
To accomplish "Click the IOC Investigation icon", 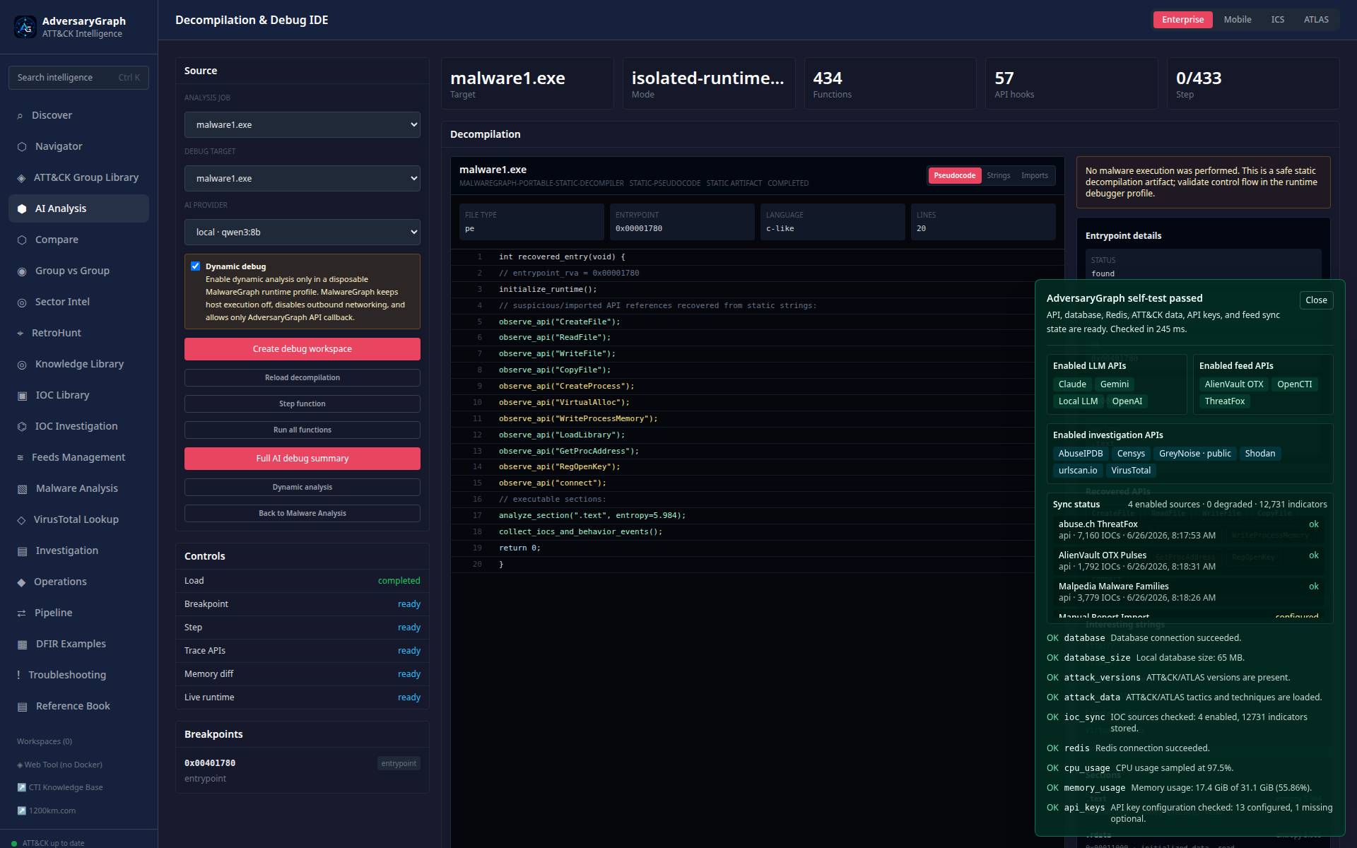I will point(22,426).
